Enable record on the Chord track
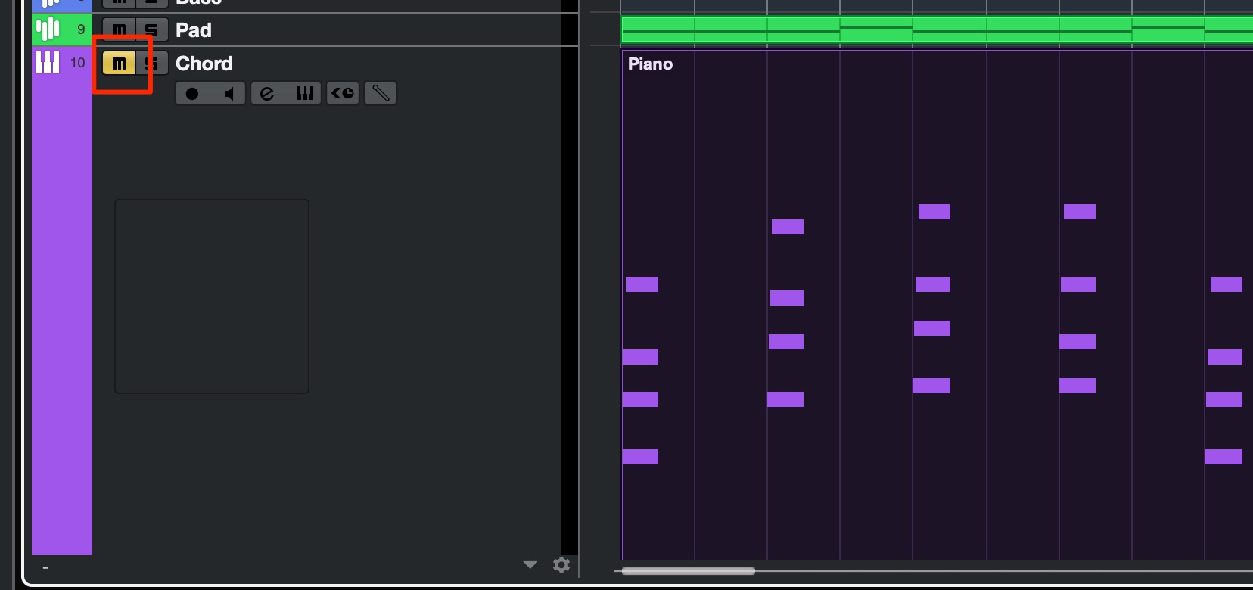 point(192,94)
